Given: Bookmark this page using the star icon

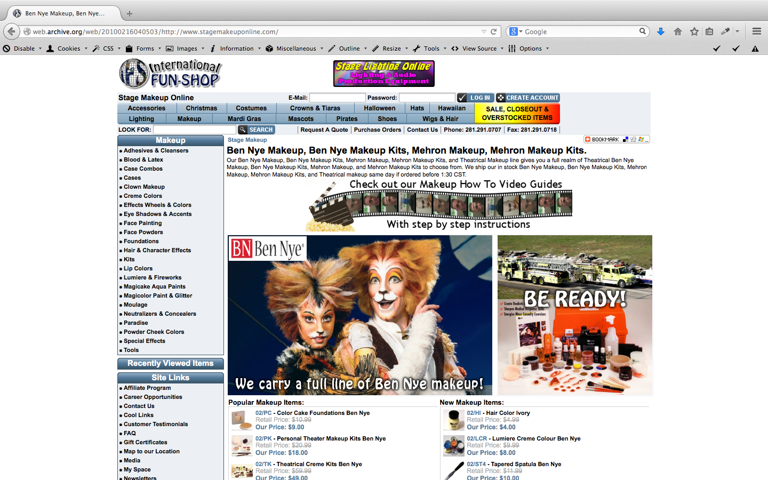Looking at the screenshot, I should click(x=694, y=31).
